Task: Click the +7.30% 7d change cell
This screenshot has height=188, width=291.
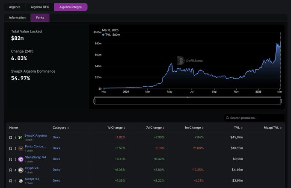Action: click(159, 137)
